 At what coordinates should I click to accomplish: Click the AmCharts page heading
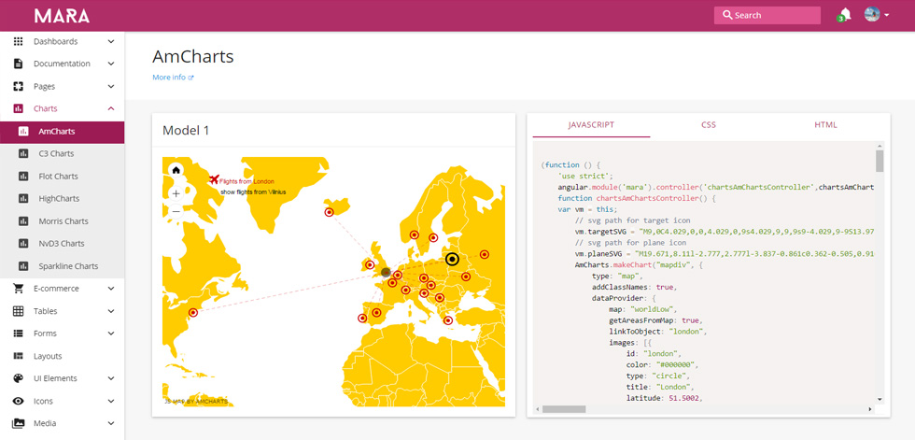[193, 57]
